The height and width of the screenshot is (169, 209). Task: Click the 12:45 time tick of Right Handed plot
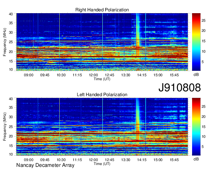point(109,75)
